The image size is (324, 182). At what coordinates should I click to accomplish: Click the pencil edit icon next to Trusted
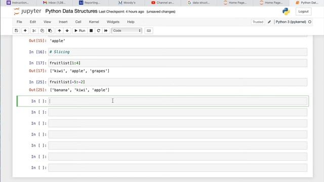point(269,22)
